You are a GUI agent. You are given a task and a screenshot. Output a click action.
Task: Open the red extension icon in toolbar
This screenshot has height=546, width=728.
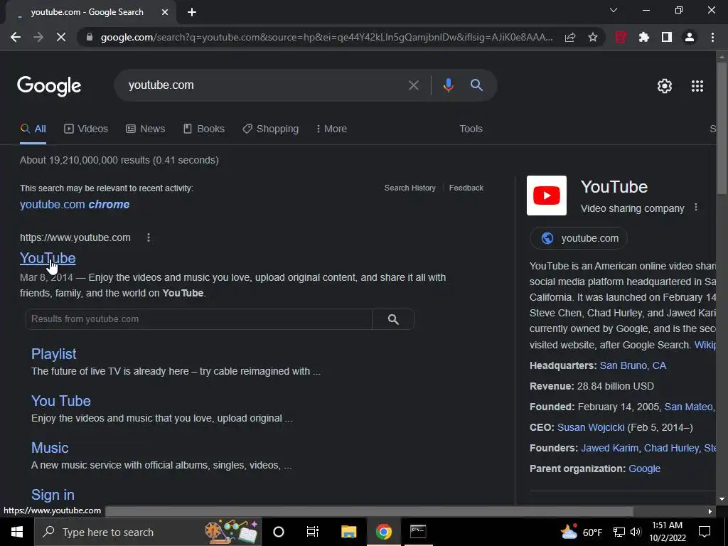pyautogui.click(x=621, y=37)
